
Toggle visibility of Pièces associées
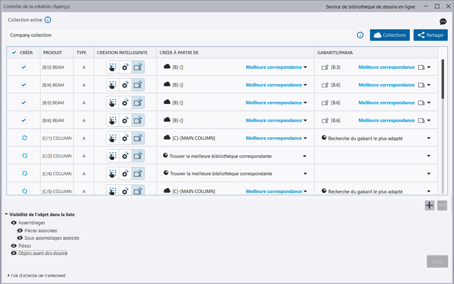20,231
